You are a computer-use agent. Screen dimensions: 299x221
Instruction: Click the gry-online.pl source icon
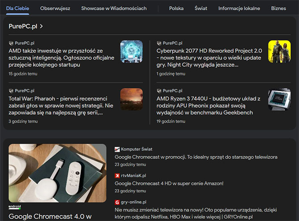117,202
